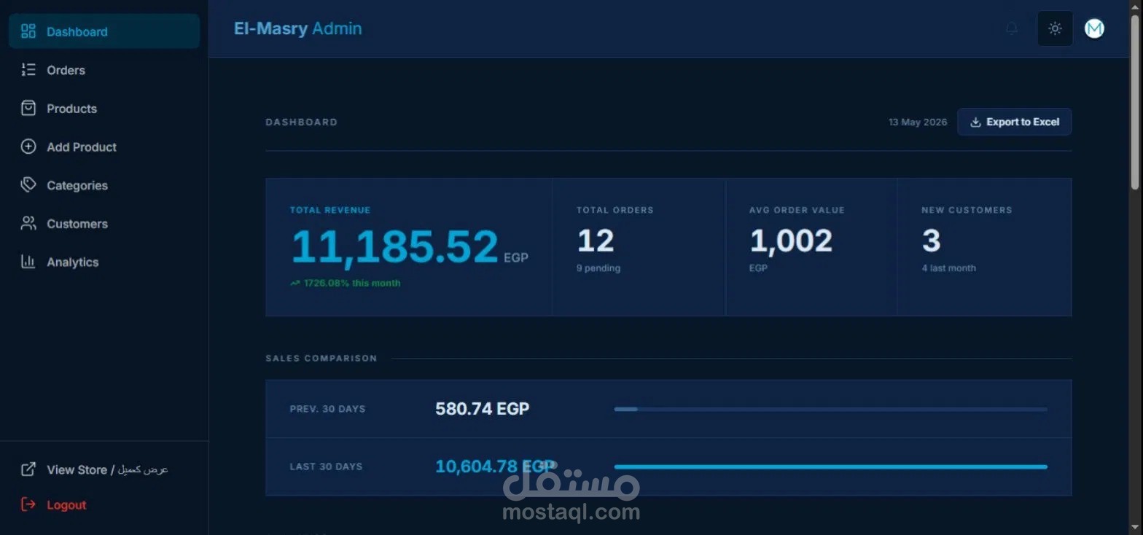
Task: Click the Add Product plus-circle icon
Action: [x=28, y=147]
